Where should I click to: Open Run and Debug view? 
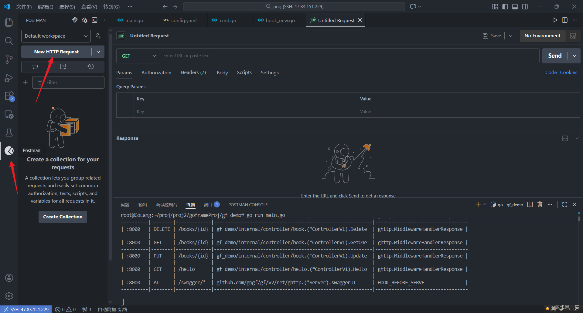pyautogui.click(x=9, y=78)
